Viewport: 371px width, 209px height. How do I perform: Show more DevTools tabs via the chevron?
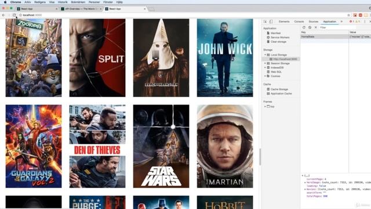tap(341, 21)
